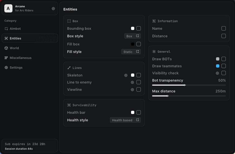Open Skeleton settings gear icon
235x154 pixels.
[126, 75]
